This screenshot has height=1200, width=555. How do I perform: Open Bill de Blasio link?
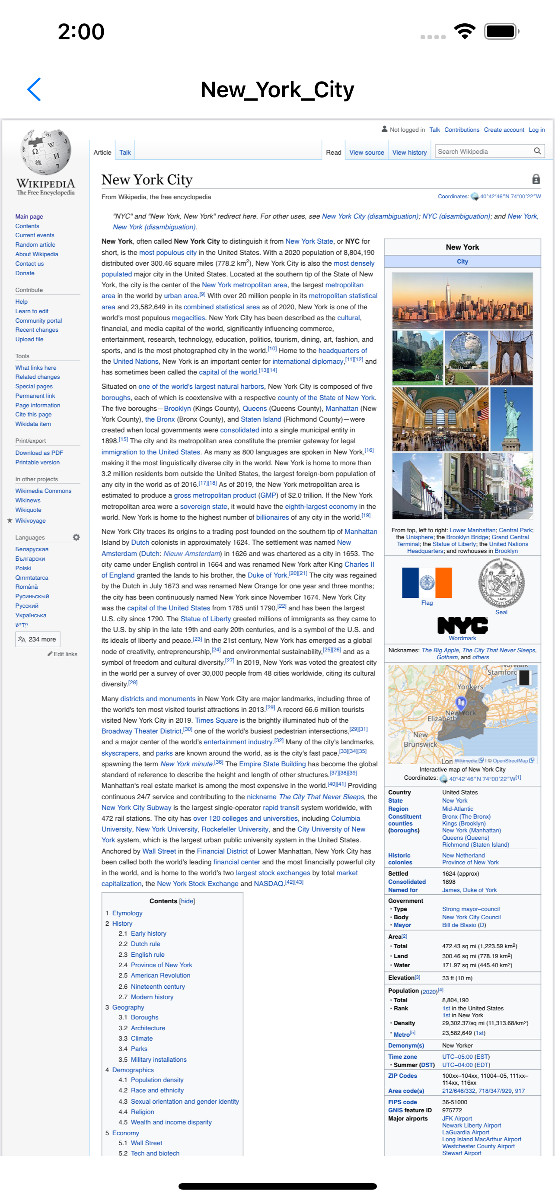pos(459,925)
